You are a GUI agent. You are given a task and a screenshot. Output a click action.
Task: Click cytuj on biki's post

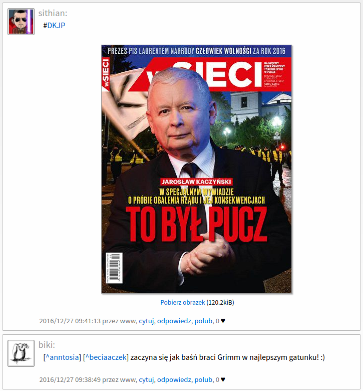pyautogui.click(x=146, y=379)
